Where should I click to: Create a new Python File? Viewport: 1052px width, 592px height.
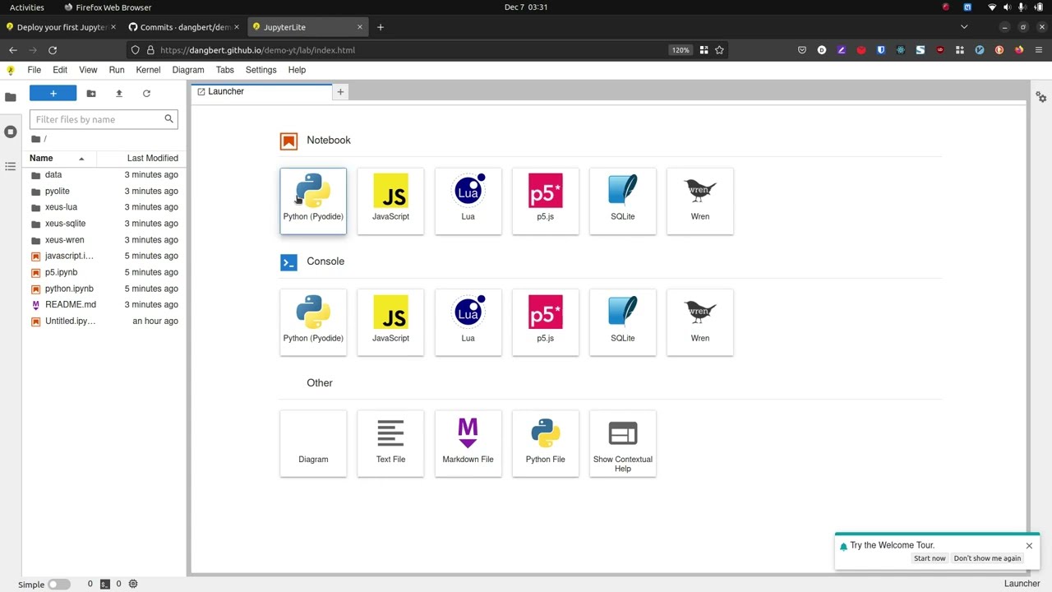[545, 444]
